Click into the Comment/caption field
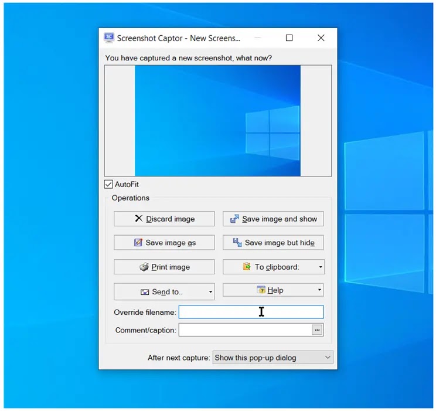The height and width of the screenshot is (411, 436). [x=245, y=330]
